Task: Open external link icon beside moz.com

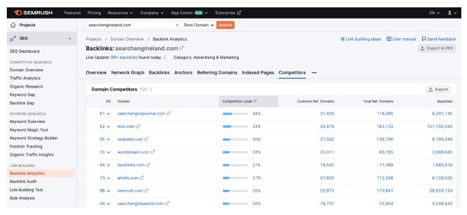Action: [x=138, y=126]
